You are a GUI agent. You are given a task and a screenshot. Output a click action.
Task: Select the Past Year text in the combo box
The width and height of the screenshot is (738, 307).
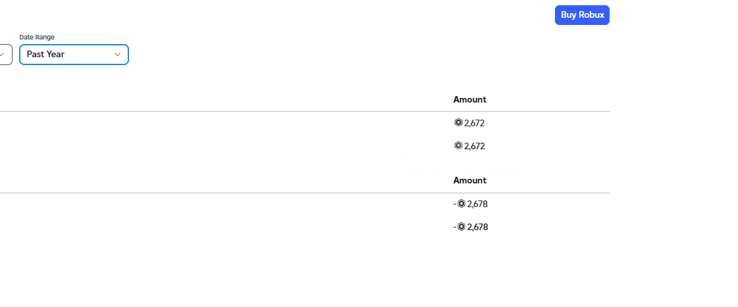tap(45, 54)
